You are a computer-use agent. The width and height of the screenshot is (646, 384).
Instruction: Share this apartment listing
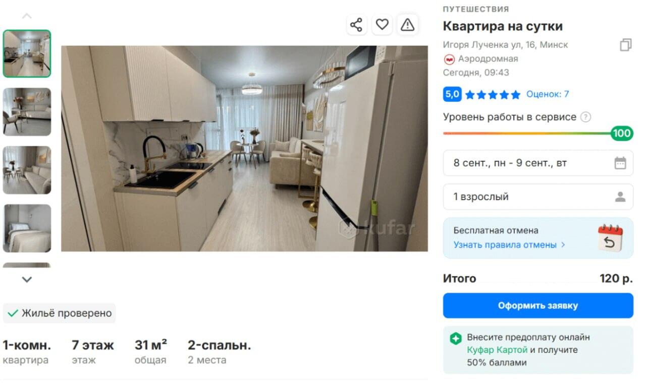tap(356, 25)
